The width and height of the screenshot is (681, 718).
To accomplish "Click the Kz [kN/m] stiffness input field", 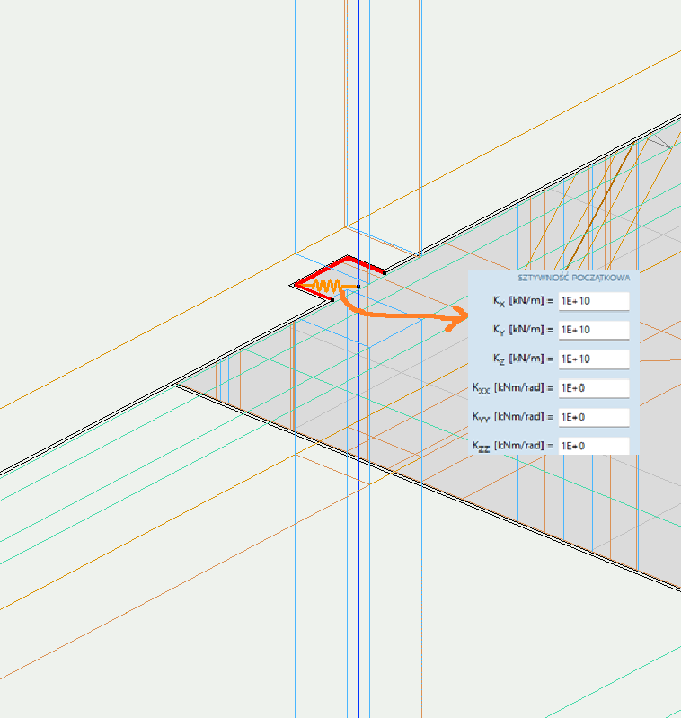I will [594, 359].
